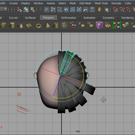Create a polygon torus from shelf
135x135 pixels.
[x=38, y=25]
